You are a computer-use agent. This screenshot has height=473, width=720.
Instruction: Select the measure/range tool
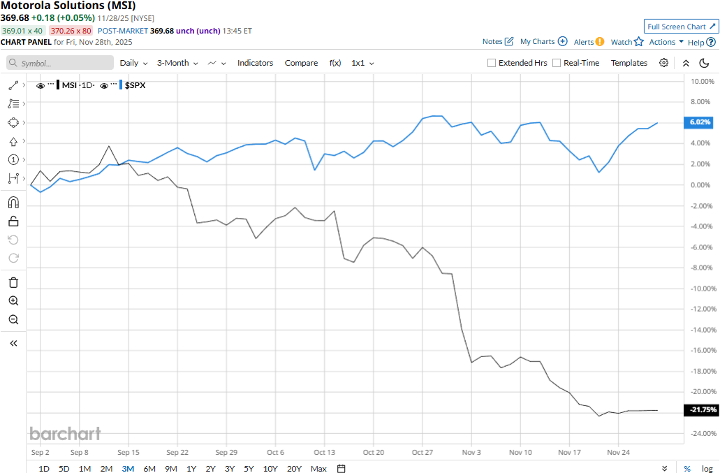[x=13, y=179]
